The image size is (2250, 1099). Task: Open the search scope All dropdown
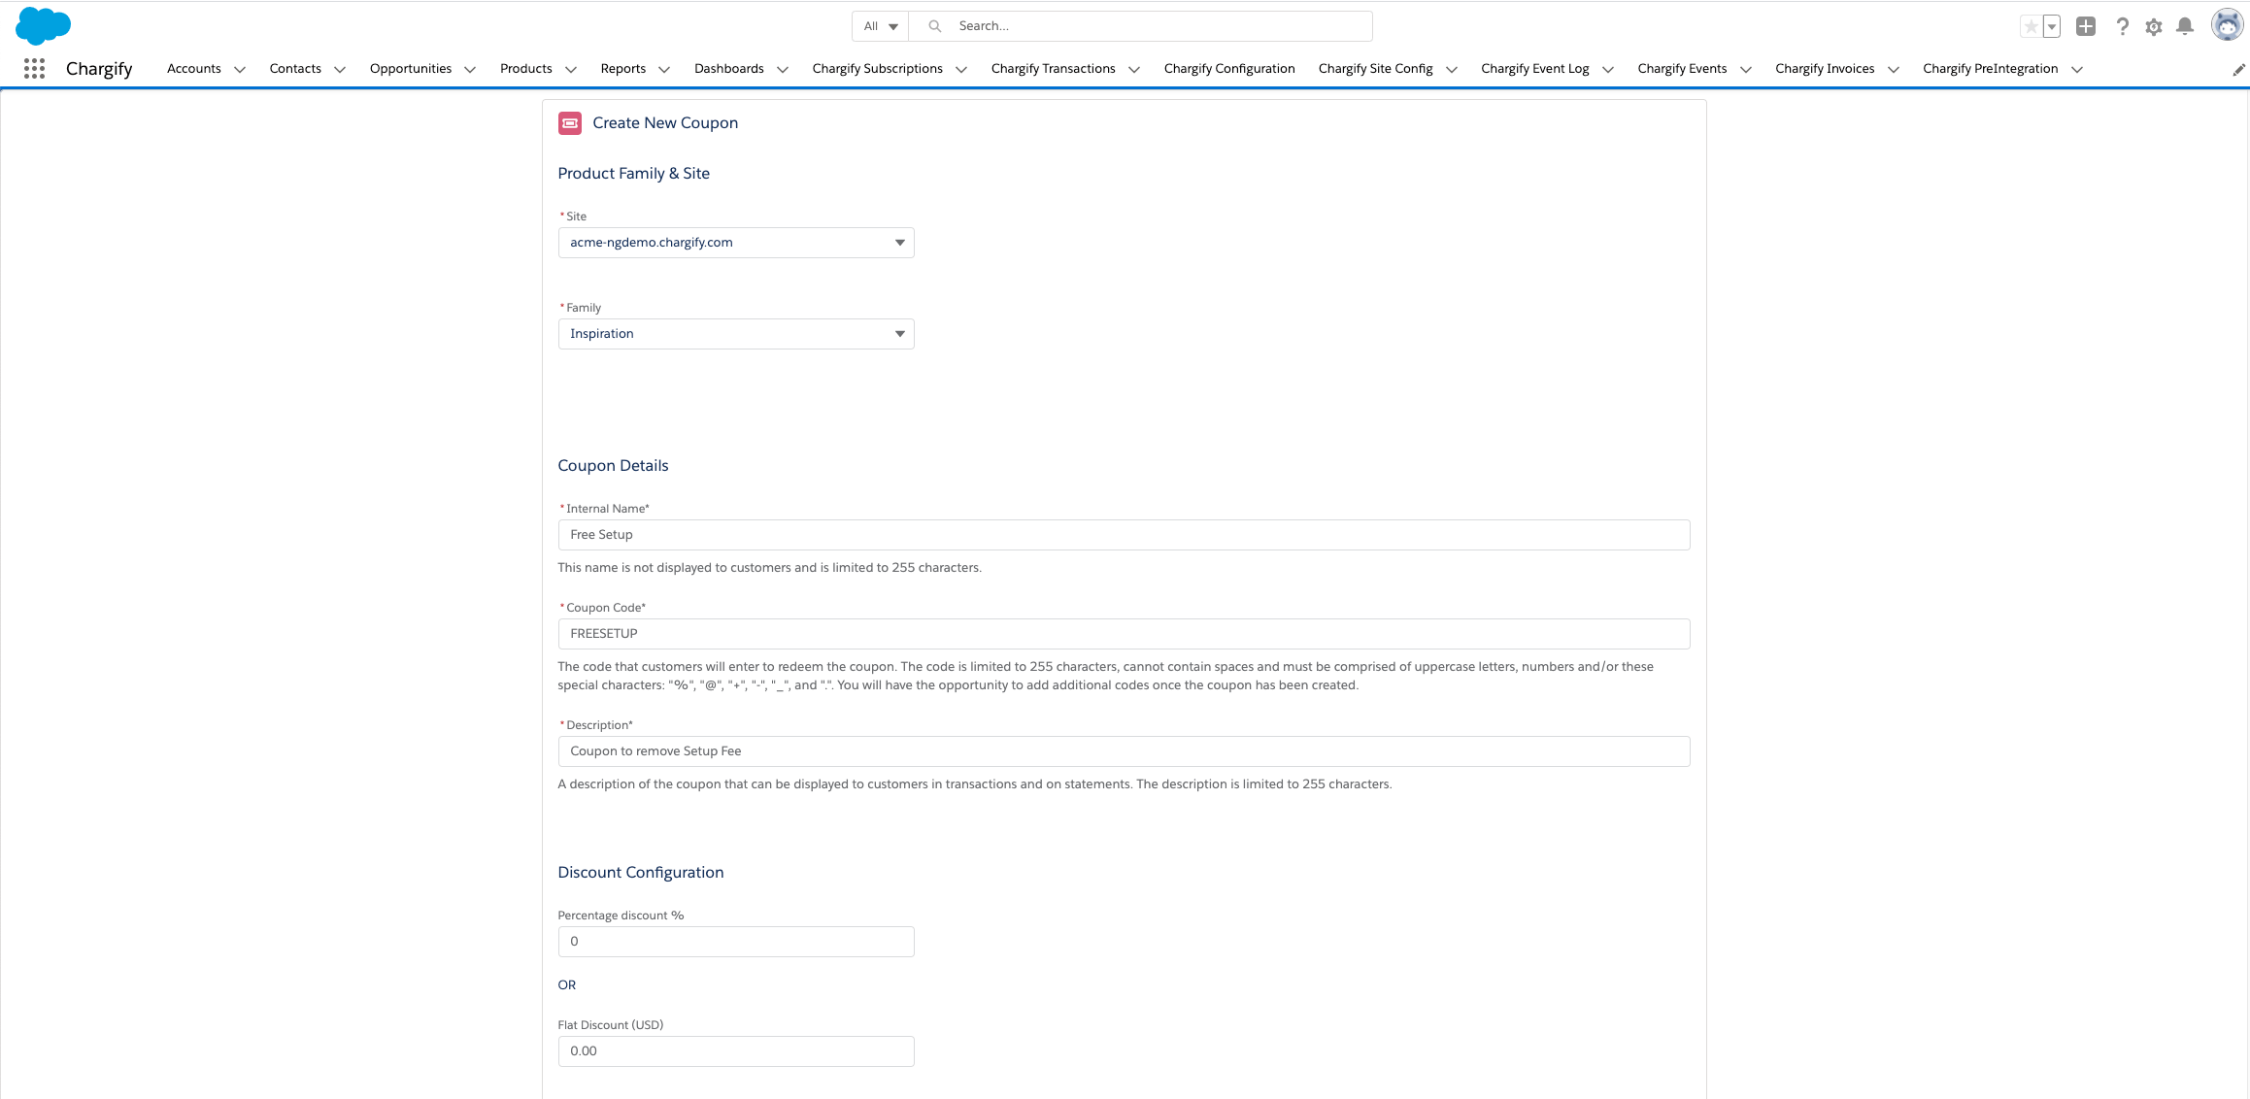click(880, 26)
